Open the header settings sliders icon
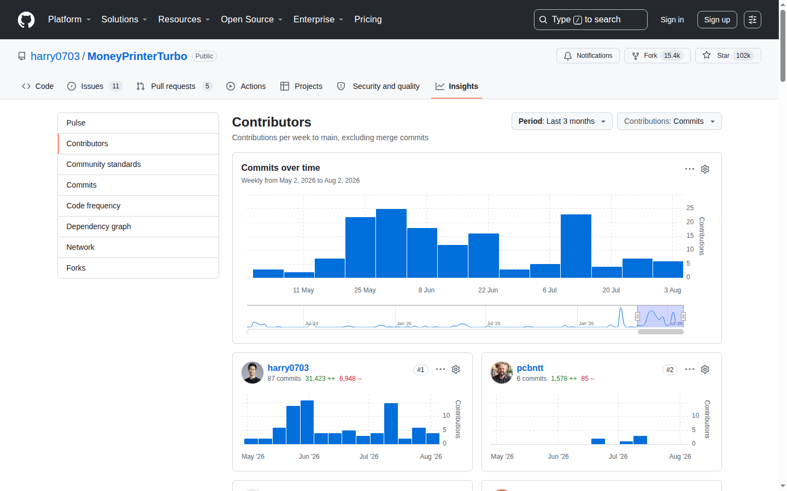This screenshot has width=787, height=491. tap(753, 20)
